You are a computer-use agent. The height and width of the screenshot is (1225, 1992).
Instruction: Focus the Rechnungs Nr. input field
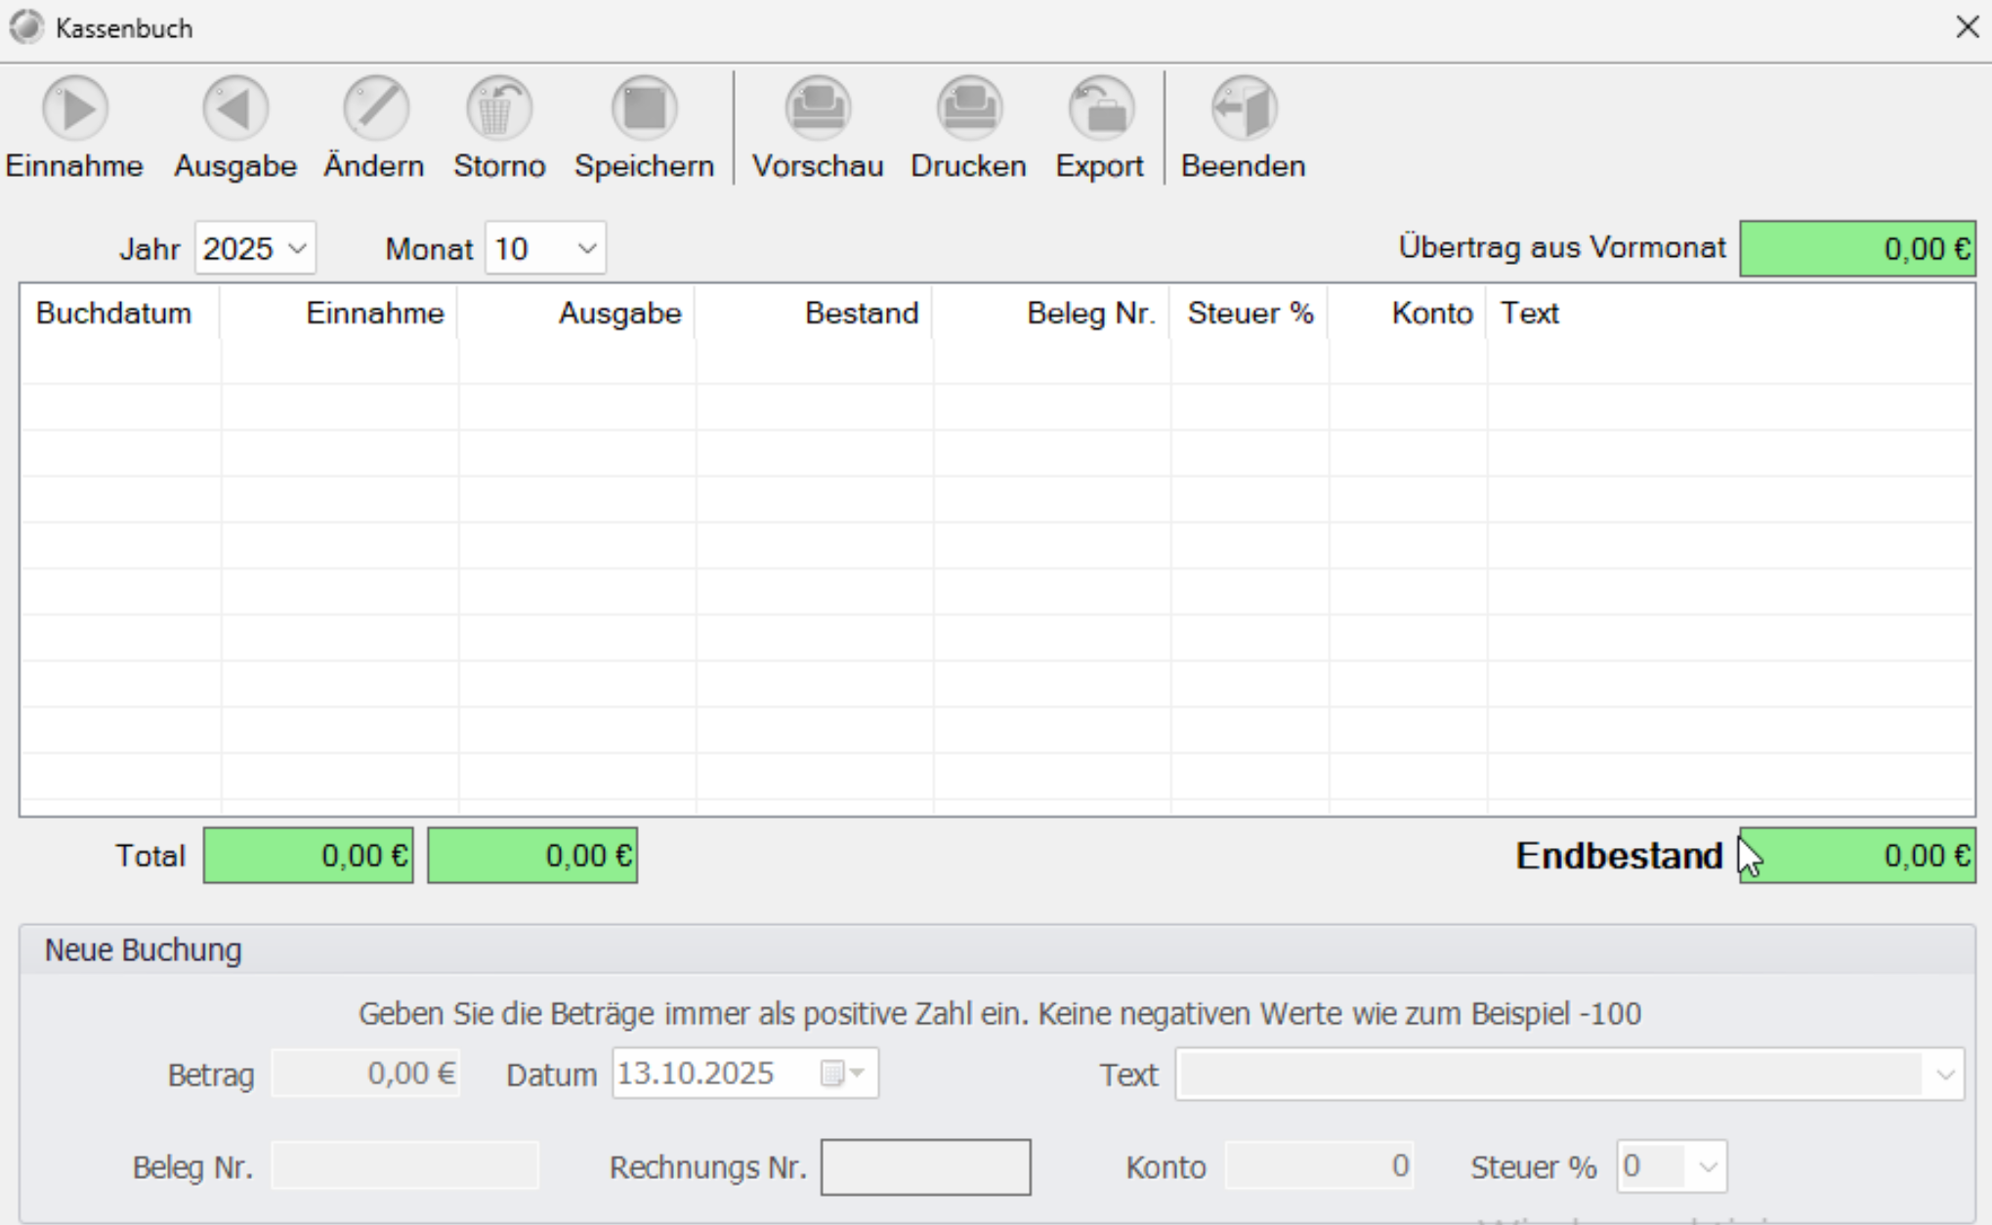pyautogui.click(x=925, y=1166)
